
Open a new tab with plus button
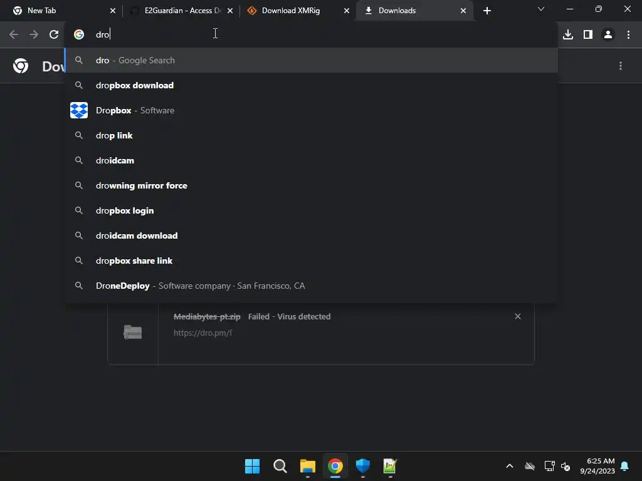tap(487, 11)
